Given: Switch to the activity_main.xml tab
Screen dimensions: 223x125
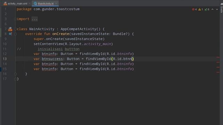Looking at the screenshot, I should tap(15, 3).
